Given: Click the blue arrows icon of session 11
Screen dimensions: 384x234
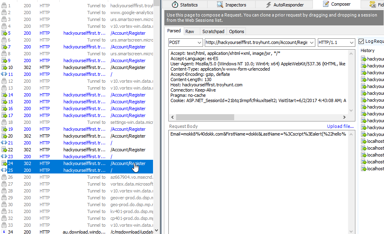Looking at the screenshot, I should click(x=4, y=74).
